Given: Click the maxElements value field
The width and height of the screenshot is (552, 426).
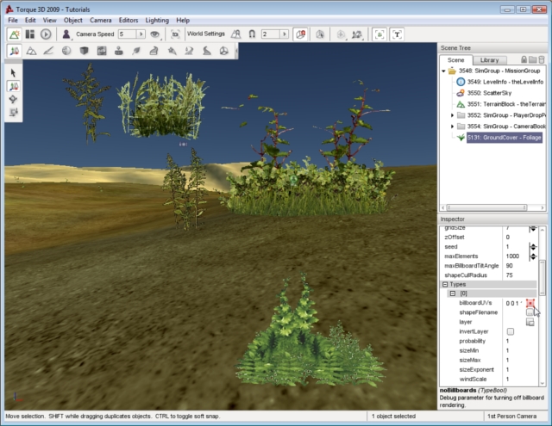Looking at the screenshot, I should (515, 256).
